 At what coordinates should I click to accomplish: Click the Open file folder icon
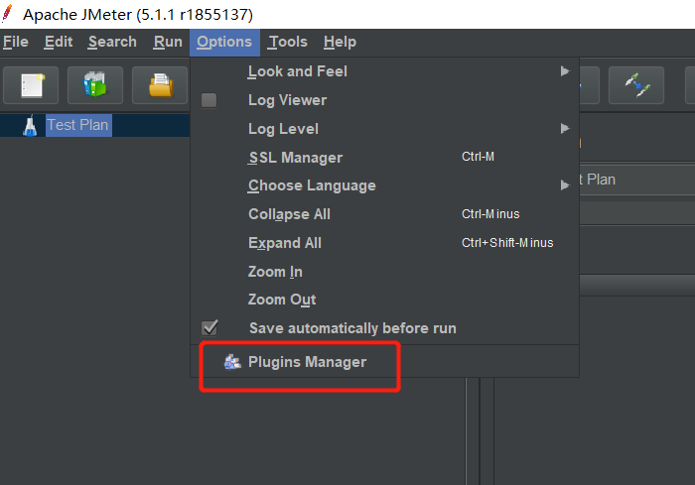tap(160, 86)
